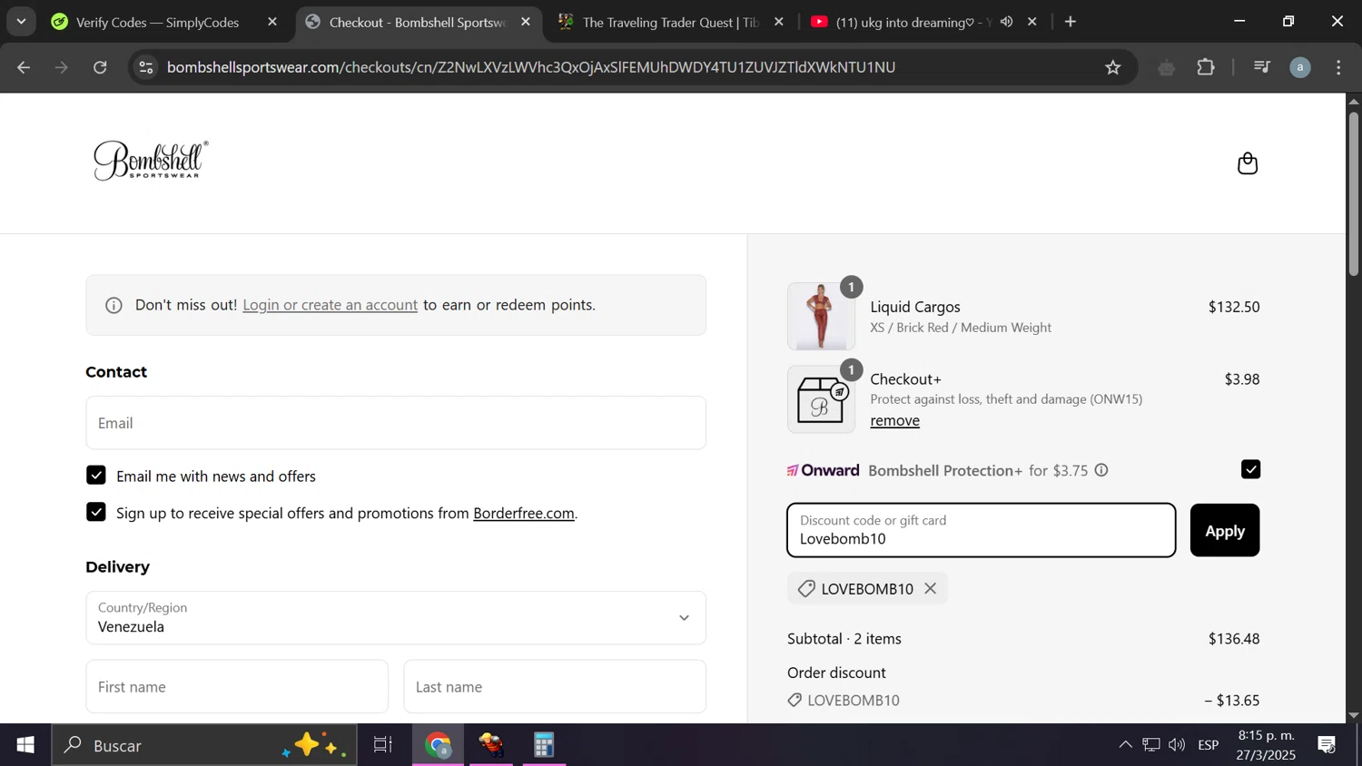The height and width of the screenshot is (766, 1362).
Task: Show hidden system tray icons
Action: (x=1125, y=745)
